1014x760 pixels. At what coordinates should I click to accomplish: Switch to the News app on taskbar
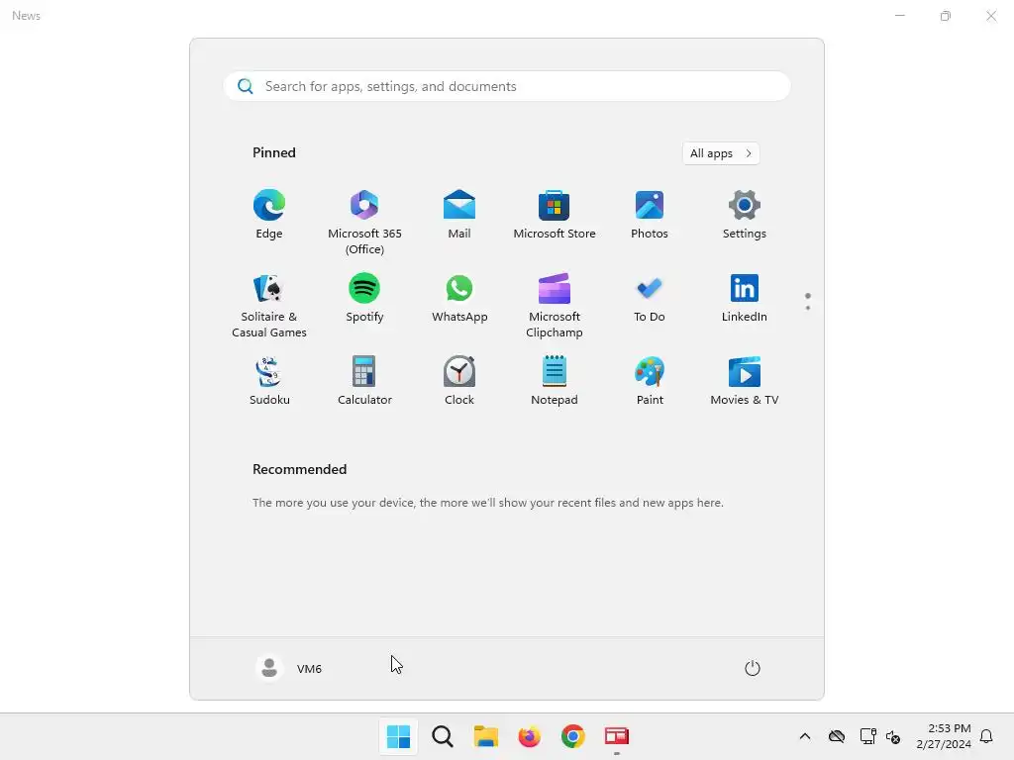coord(616,736)
